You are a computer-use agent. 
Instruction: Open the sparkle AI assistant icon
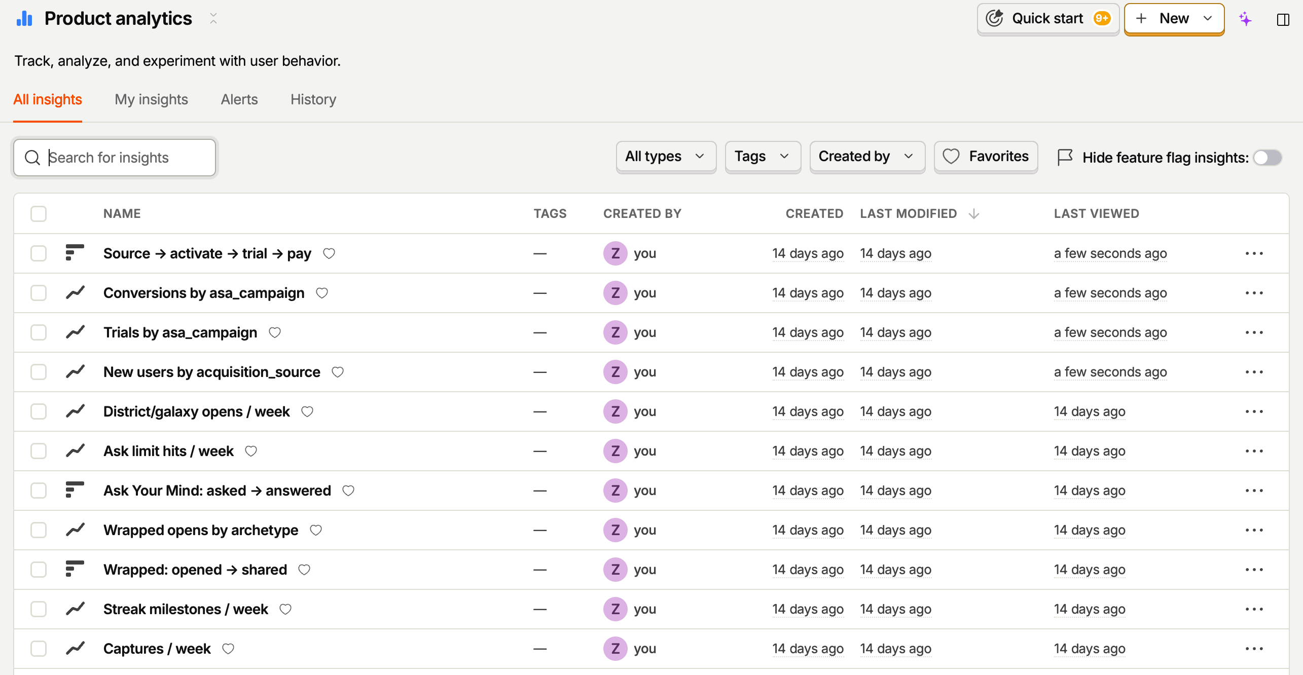tap(1245, 19)
